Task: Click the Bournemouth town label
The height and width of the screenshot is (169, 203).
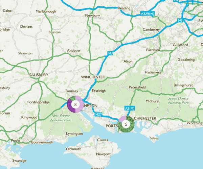Action: 42,142
